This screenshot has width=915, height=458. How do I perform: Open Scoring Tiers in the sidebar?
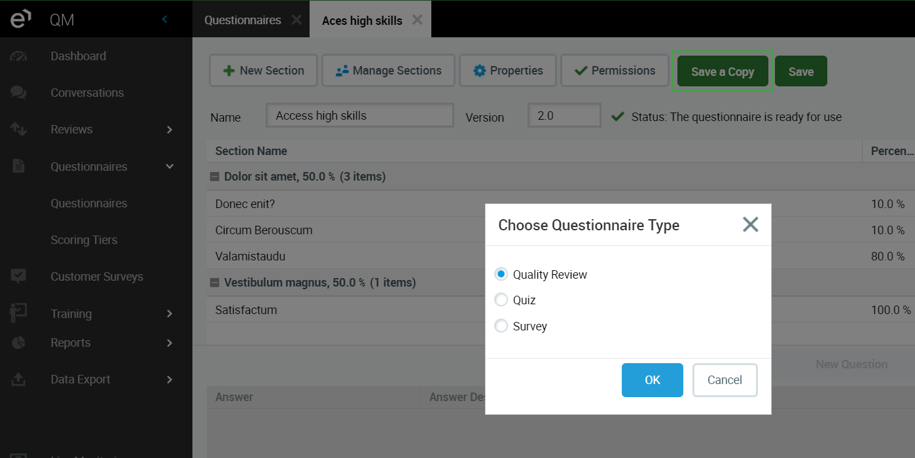(84, 240)
